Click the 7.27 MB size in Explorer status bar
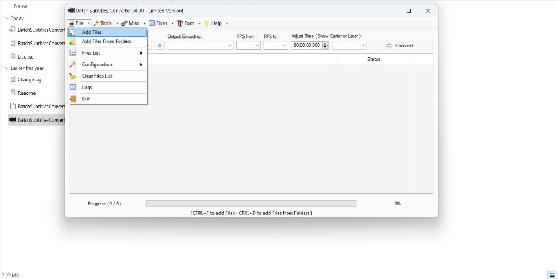 click(11, 276)
